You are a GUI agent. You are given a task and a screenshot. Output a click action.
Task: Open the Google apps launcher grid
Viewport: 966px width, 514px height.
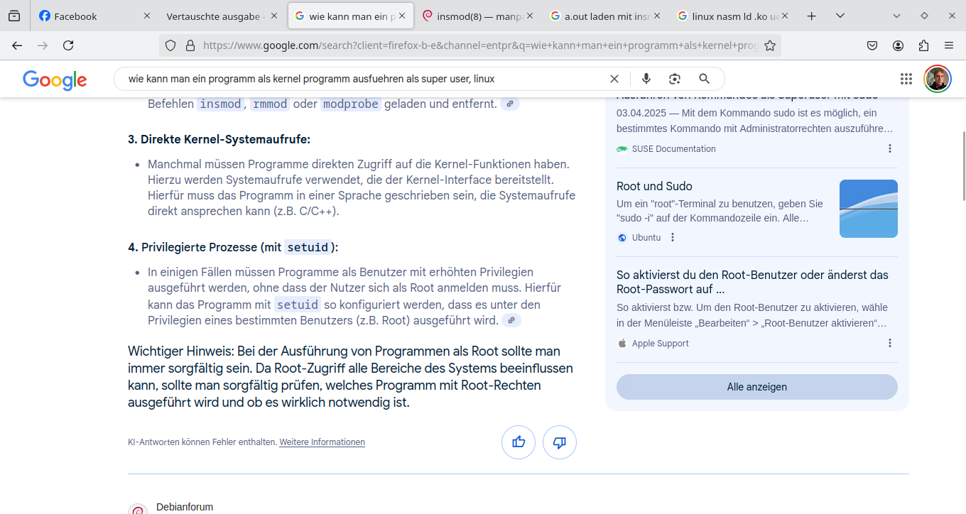[906, 78]
